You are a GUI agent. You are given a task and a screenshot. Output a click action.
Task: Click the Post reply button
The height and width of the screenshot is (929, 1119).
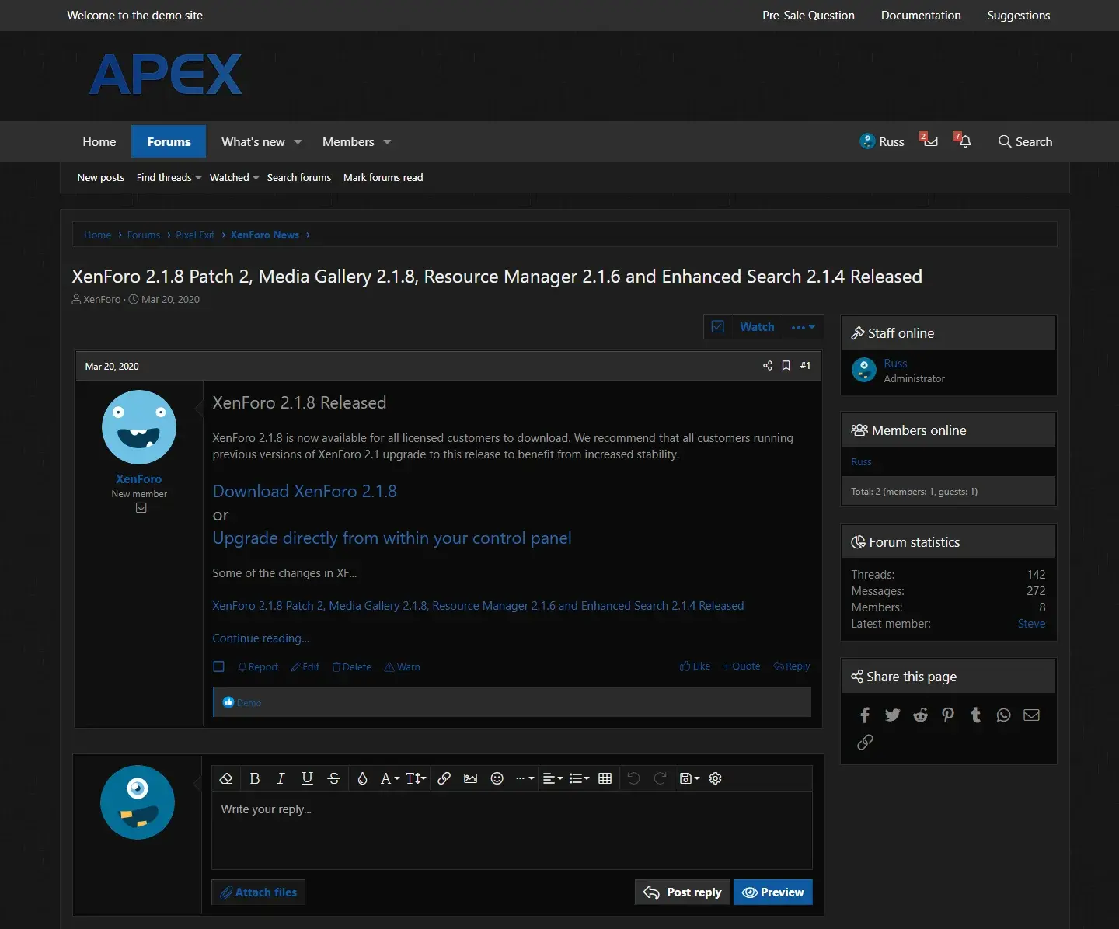pyautogui.click(x=683, y=892)
